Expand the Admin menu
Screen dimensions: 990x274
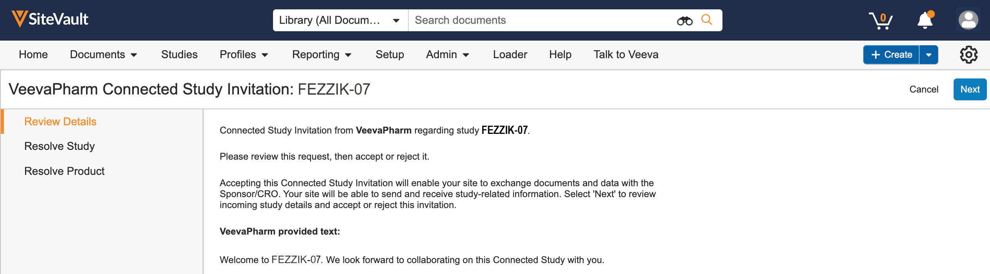pyautogui.click(x=447, y=55)
